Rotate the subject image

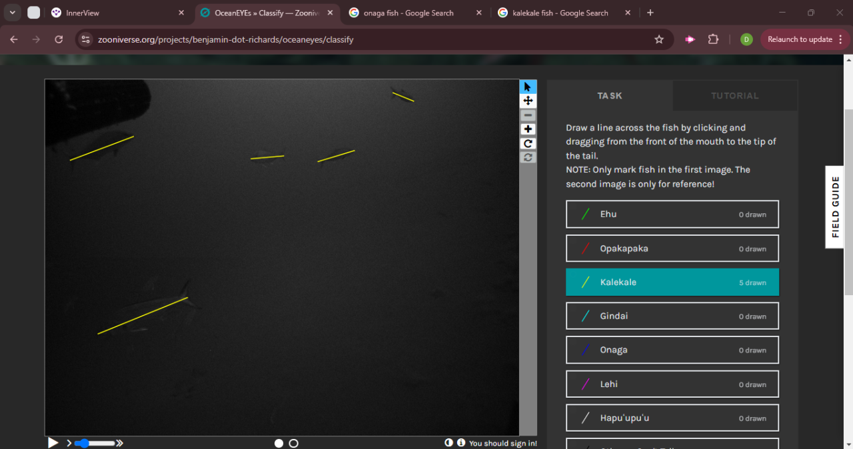pos(528,143)
